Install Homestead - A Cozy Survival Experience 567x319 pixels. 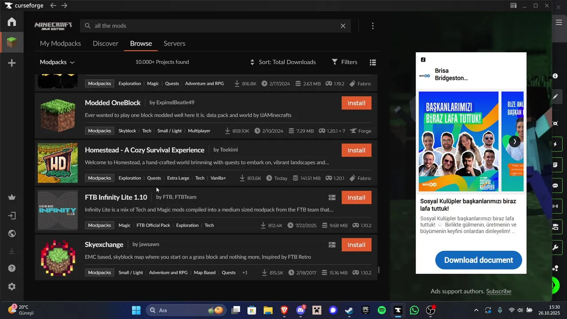pyautogui.click(x=357, y=150)
